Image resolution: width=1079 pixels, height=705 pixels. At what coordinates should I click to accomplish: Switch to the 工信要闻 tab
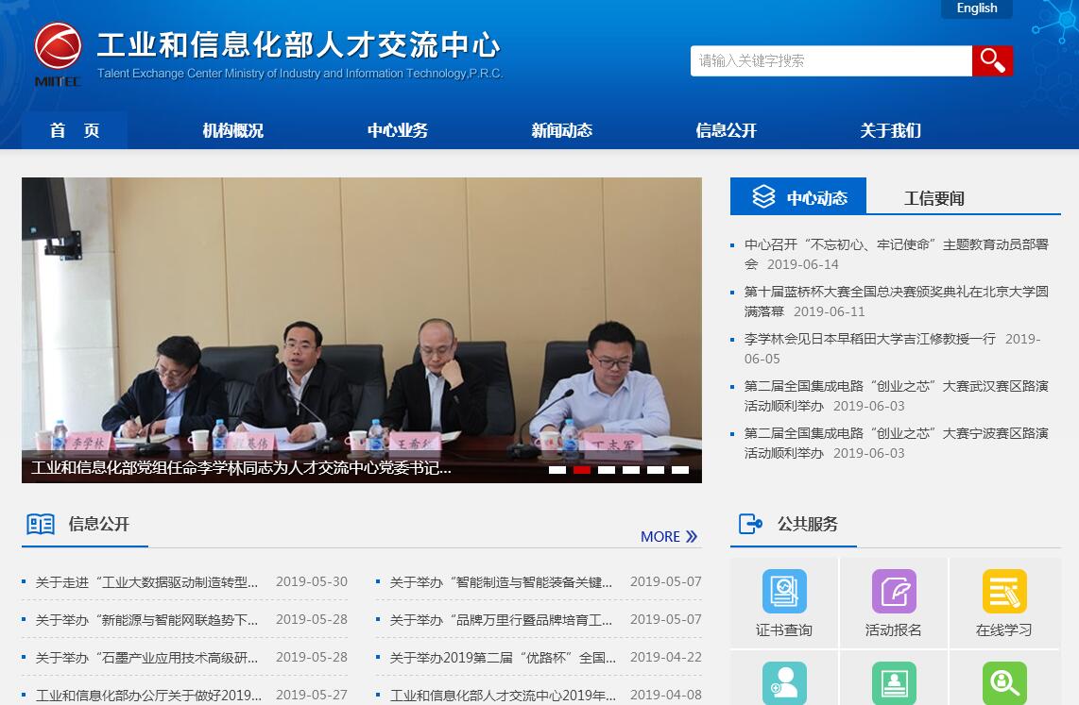tap(933, 198)
